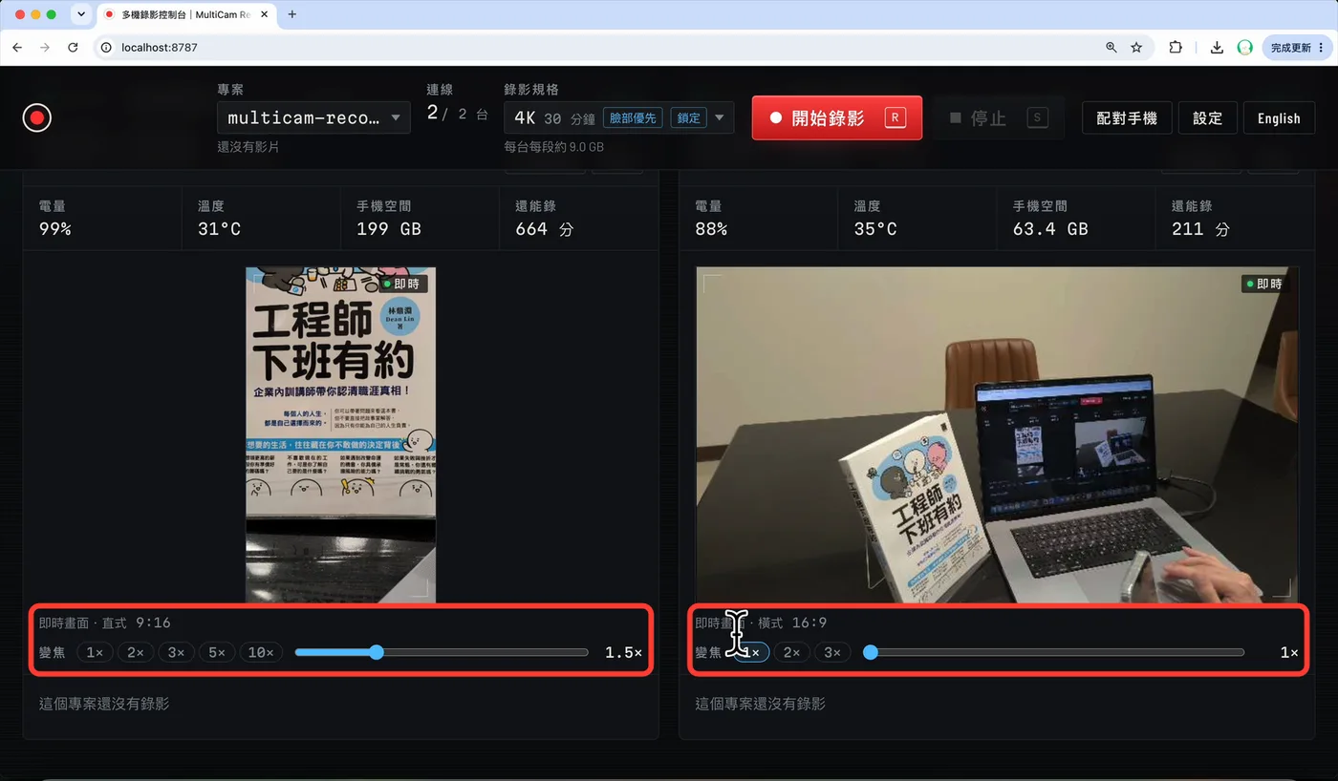Click the 每台每段約 9.0 GB note
Screen dimensions: 1338x781
point(554,147)
